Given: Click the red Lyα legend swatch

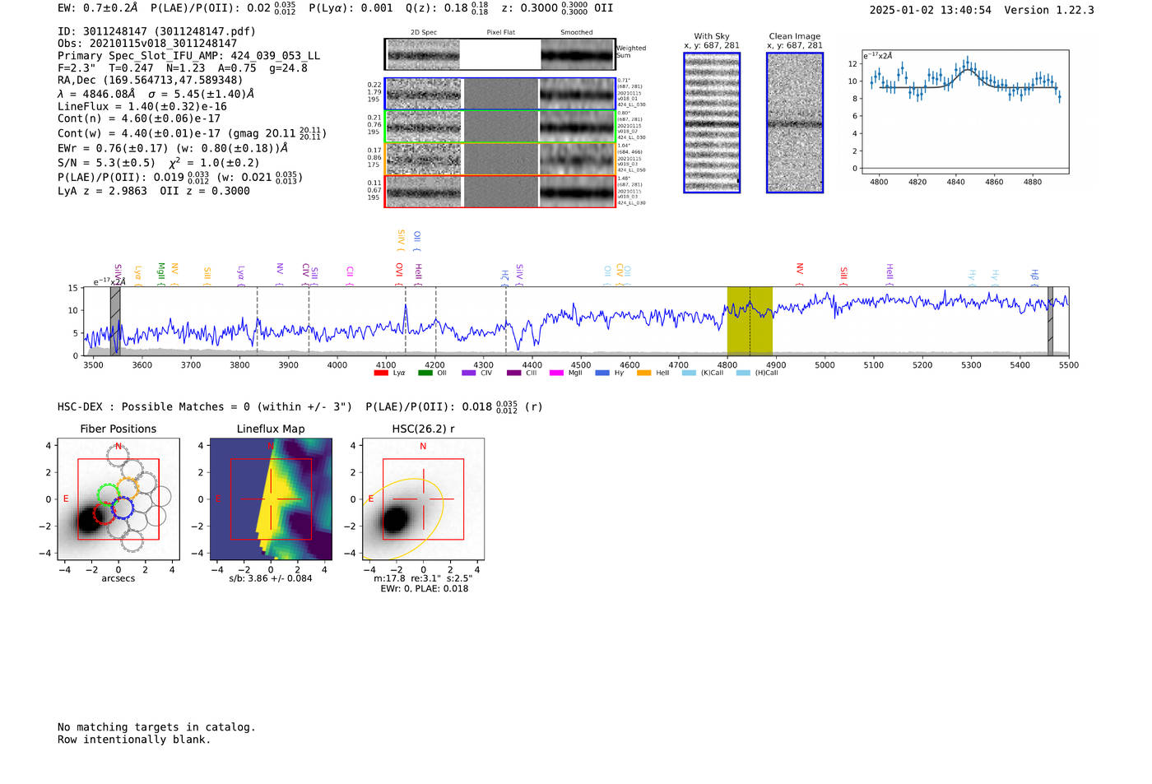Looking at the screenshot, I should pyautogui.click(x=381, y=373).
